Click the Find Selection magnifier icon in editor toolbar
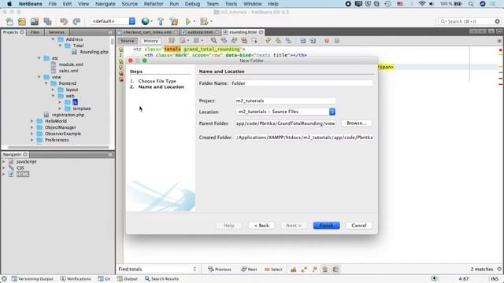The height and width of the screenshot is (283, 504). tap(213, 41)
